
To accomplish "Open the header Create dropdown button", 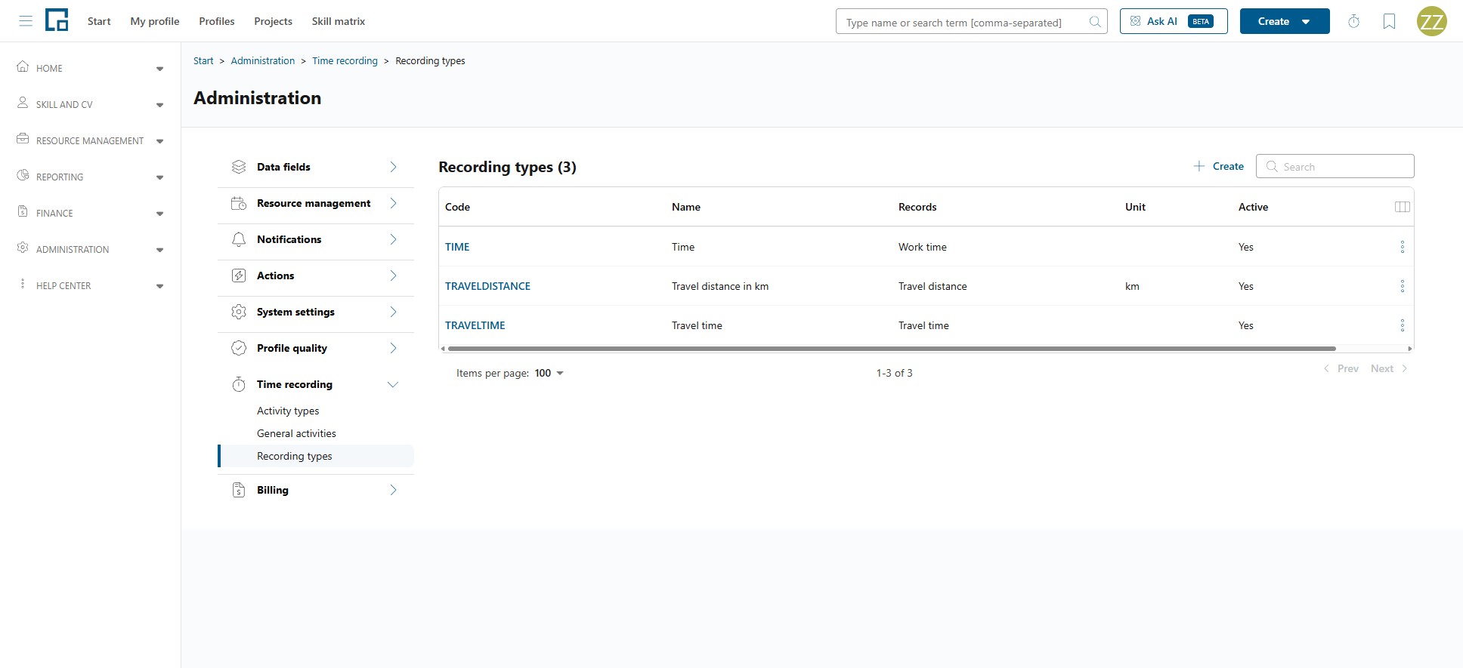I will point(1285,21).
